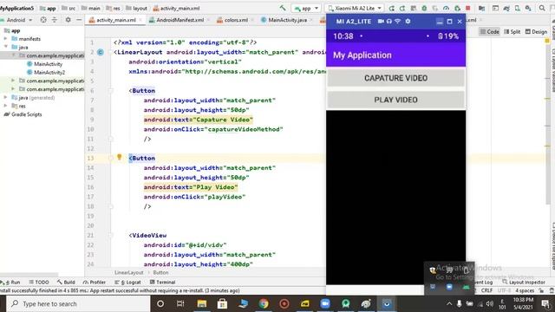Click the wifi icon in MI A2_LITE window
Screen dimensions: 555x312
tap(398, 21)
